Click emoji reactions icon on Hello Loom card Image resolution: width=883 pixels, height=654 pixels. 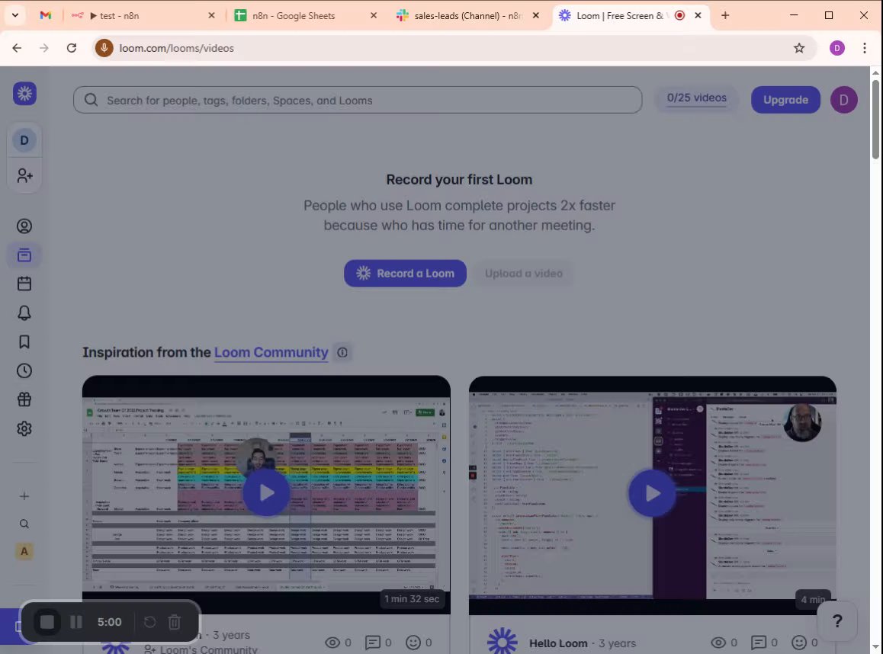click(x=798, y=643)
